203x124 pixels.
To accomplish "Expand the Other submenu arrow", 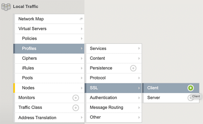I will click(x=139, y=117).
